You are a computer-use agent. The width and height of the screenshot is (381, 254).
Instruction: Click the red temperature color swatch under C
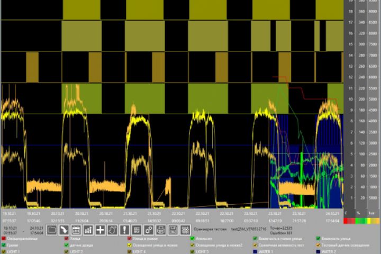[349, 221]
